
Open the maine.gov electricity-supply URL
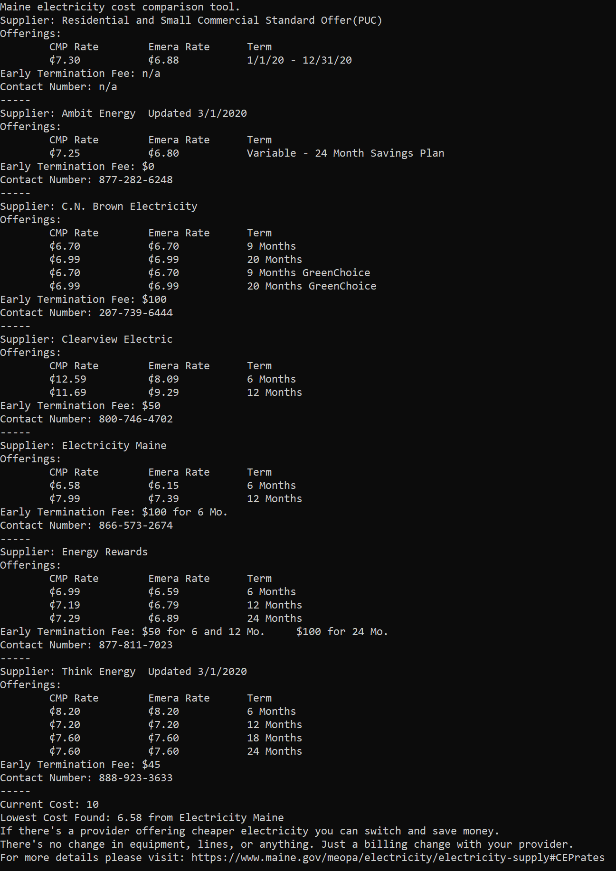point(398,858)
